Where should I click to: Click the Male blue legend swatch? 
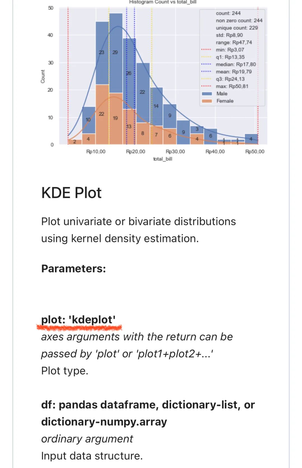(207, 94)
